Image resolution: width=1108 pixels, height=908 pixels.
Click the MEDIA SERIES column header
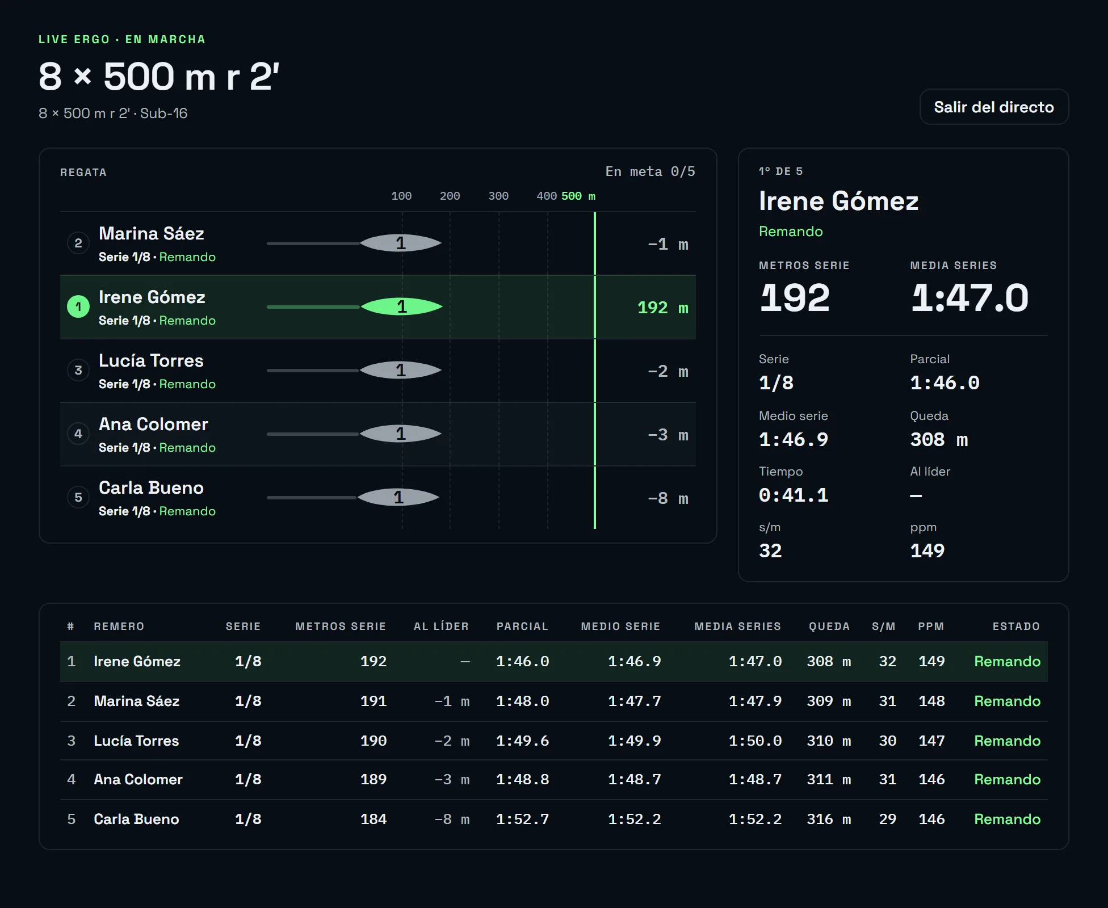click(737, 626)
